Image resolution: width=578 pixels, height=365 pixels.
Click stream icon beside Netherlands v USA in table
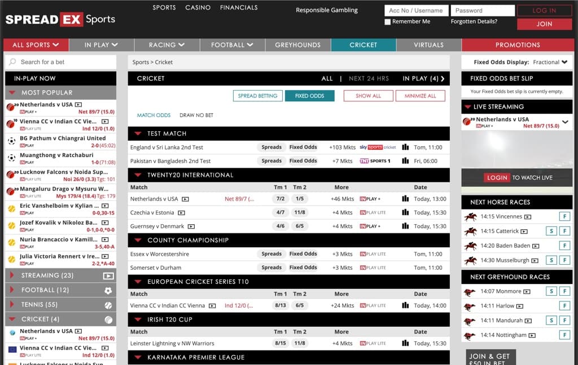pyautogui.click(x=185, y=199)
